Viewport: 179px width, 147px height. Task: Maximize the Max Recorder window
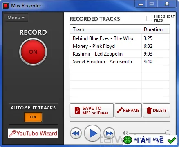coord(152,4)
